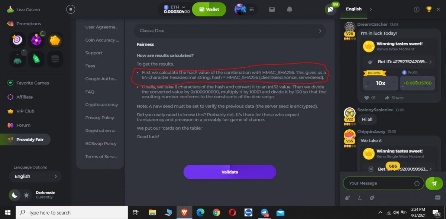The height and width of the screenshot is (219, 446).
Task: Switch to dark mode moon toggle
Action: click(14, 195)
